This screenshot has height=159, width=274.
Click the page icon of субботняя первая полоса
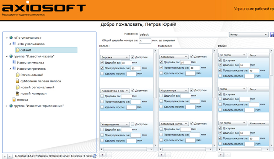(17, 81)
